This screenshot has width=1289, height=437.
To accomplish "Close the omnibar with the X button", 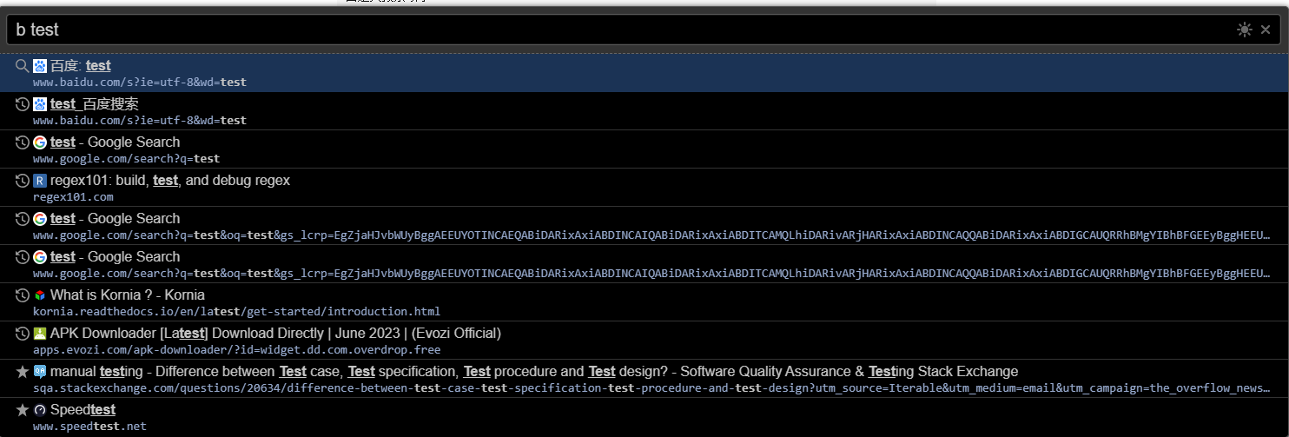I will click(x=1266, y=30).
